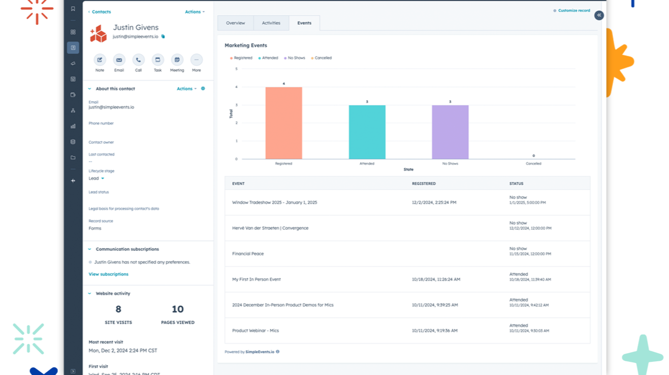
Task: Open the More actions ellipsis icon
Action: point(197,60)
